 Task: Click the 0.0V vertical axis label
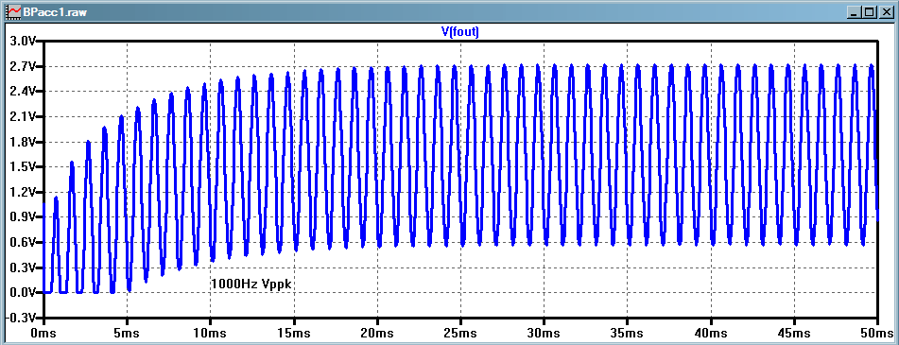point(22,292)
